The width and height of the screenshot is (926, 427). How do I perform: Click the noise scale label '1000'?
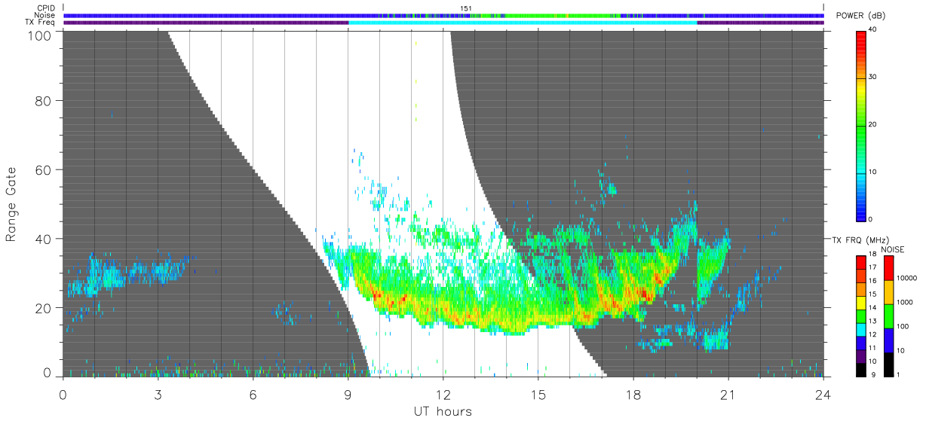point(903,302)
